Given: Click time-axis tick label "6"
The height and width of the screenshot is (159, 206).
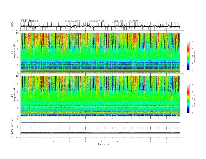Looking at the screenshot, I should (x=118, y=142).
